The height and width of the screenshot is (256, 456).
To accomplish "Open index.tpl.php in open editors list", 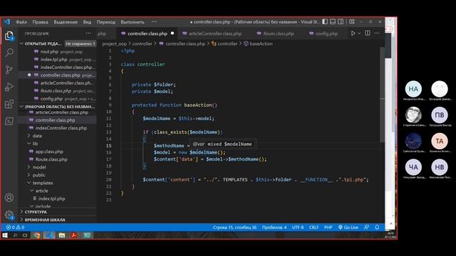I will 58,60.
